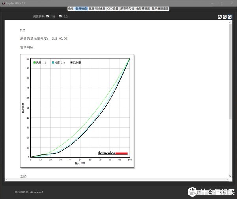Close the SpyderElite window
The width and height of the screenshot is (237, 199).
[x=232, y=3]
